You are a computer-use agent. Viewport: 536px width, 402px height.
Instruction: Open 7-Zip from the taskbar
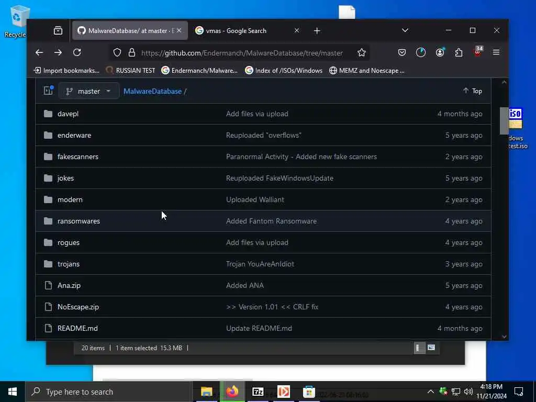point(258,392)
